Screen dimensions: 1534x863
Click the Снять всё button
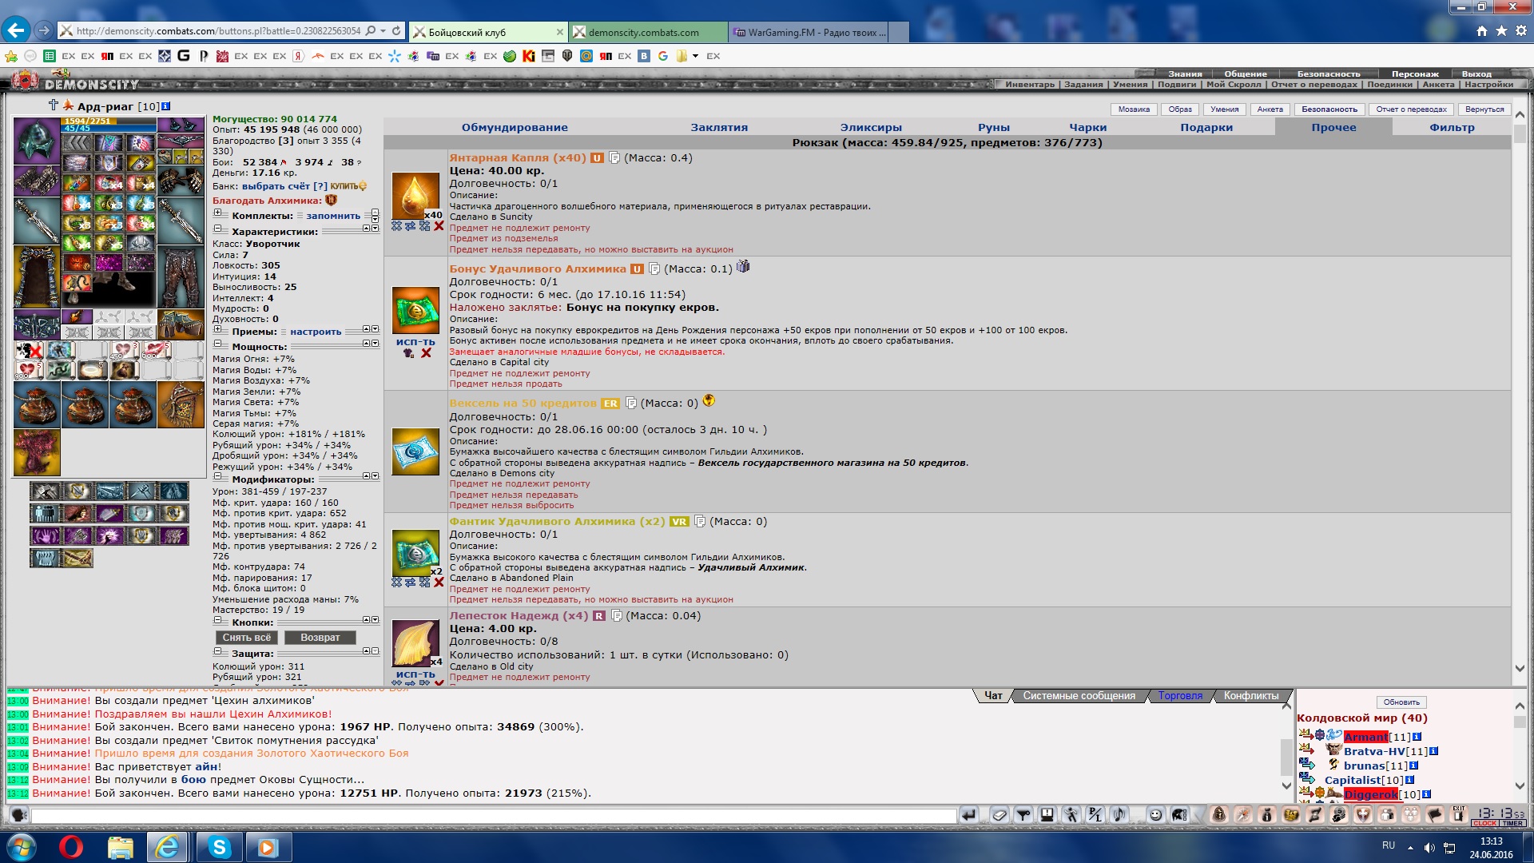coord(247,638)
